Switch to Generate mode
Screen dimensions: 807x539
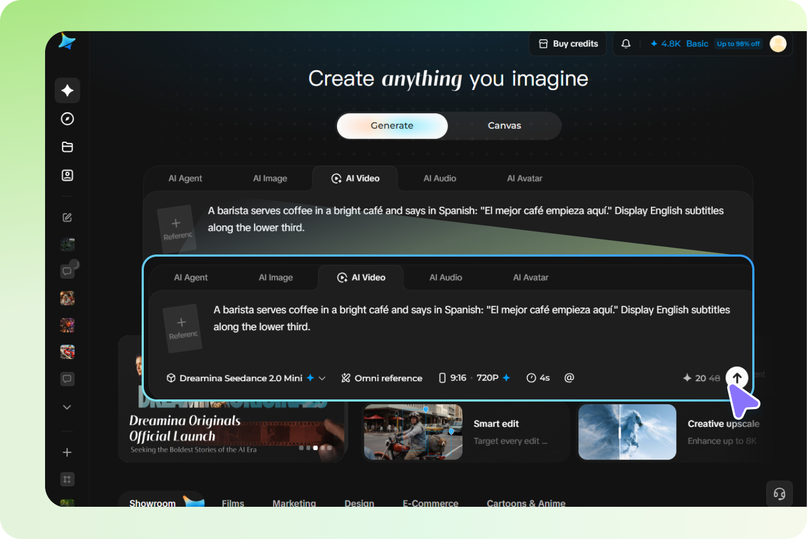[x=392, y=126]
